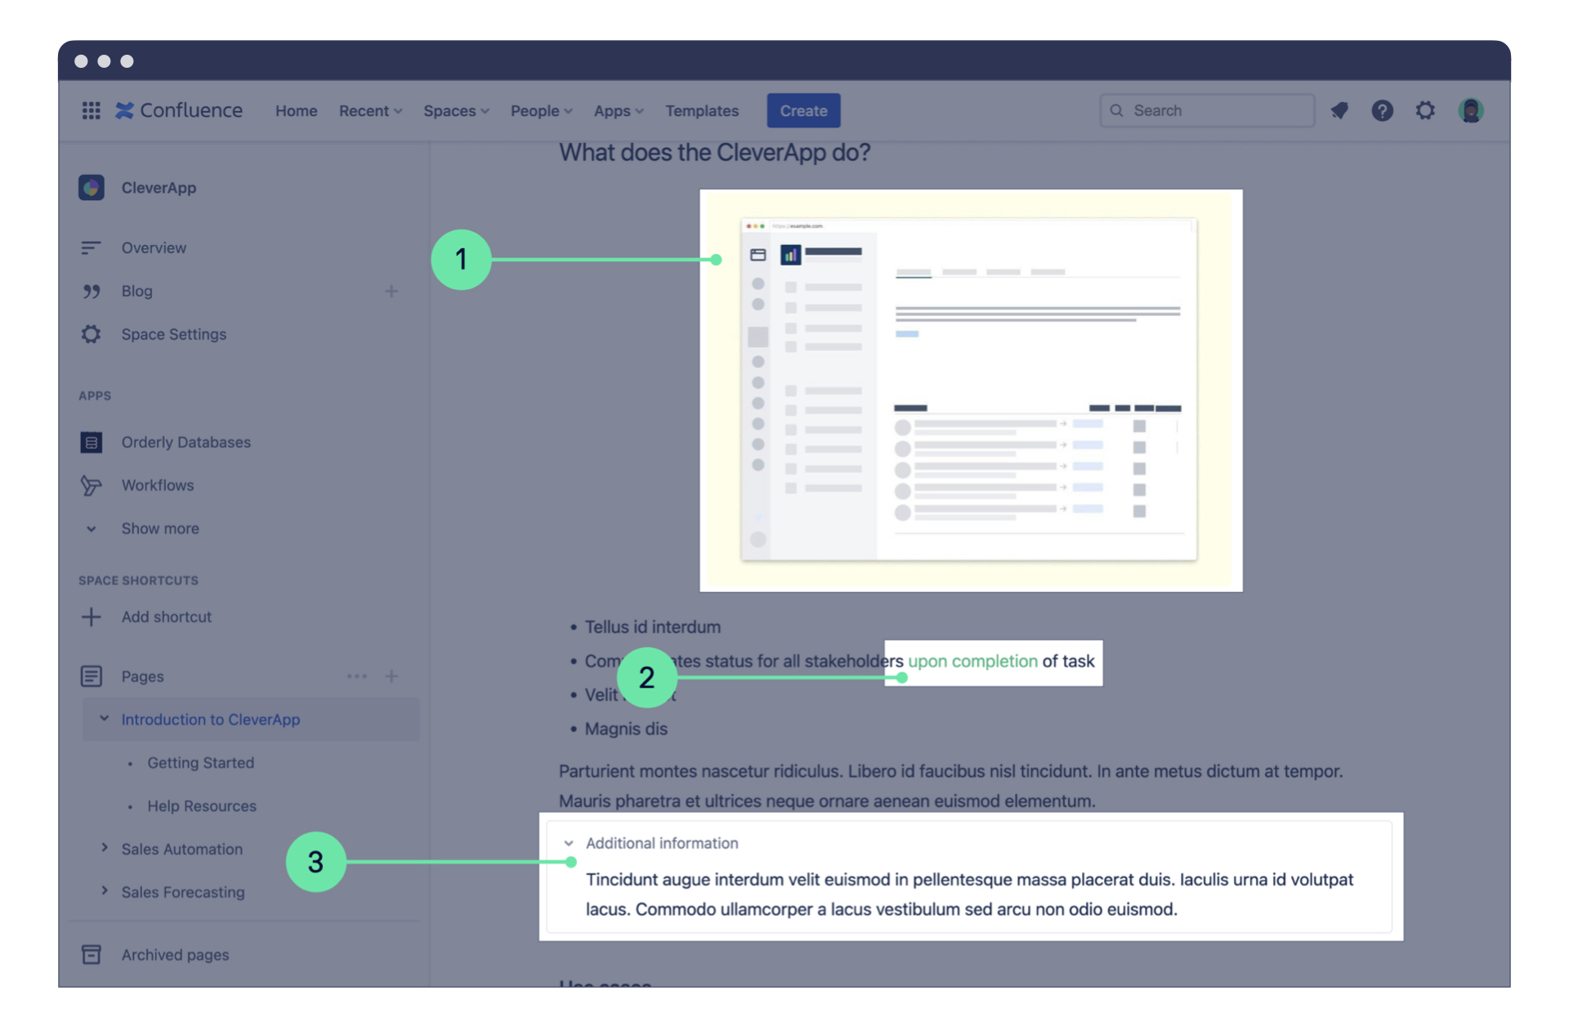The height and width of the screenshot is (1026, 1569).
Task: Open the People dropdown menu
Action: (x=541, y=110)
